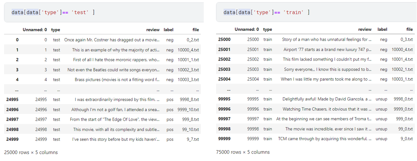Viewport: 417px width, 161px height.
Task: Click the 'review' column header in test table
Action: pos(153,30)
